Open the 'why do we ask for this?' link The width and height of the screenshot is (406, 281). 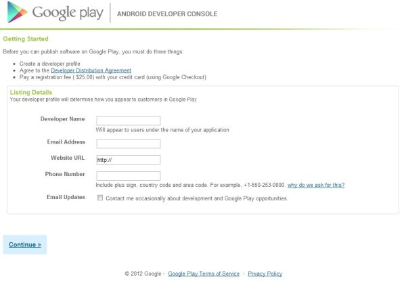tap(316, 185)
